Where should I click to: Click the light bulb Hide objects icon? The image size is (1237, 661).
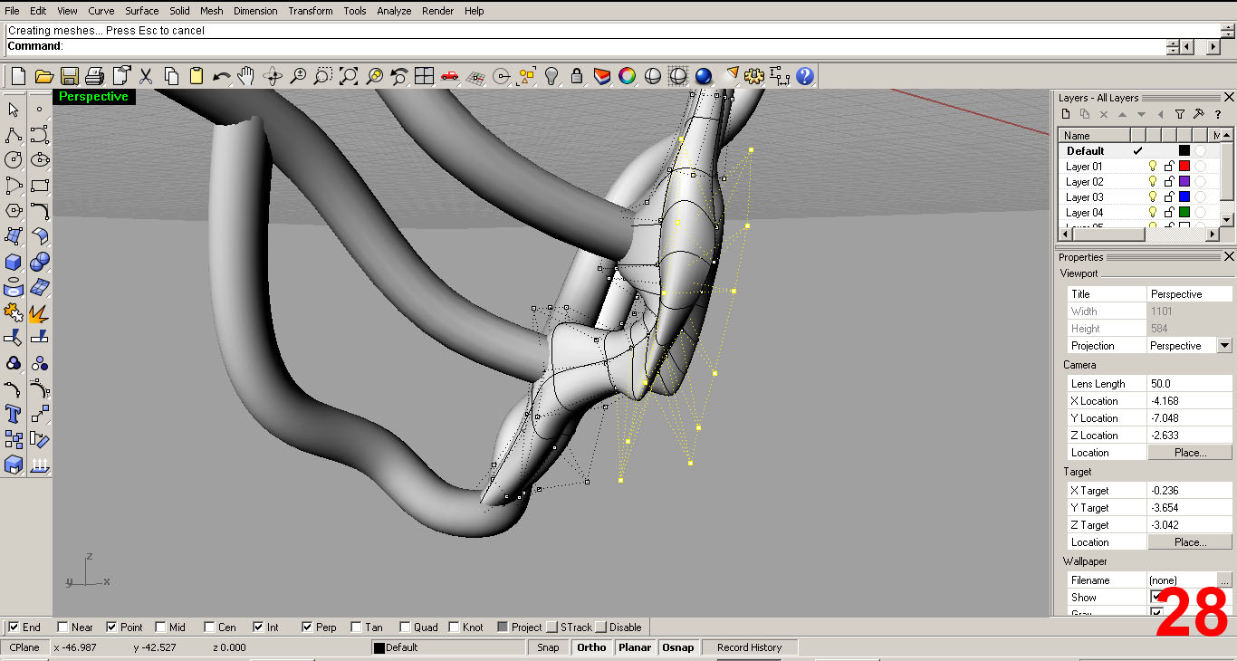(551, 76)
